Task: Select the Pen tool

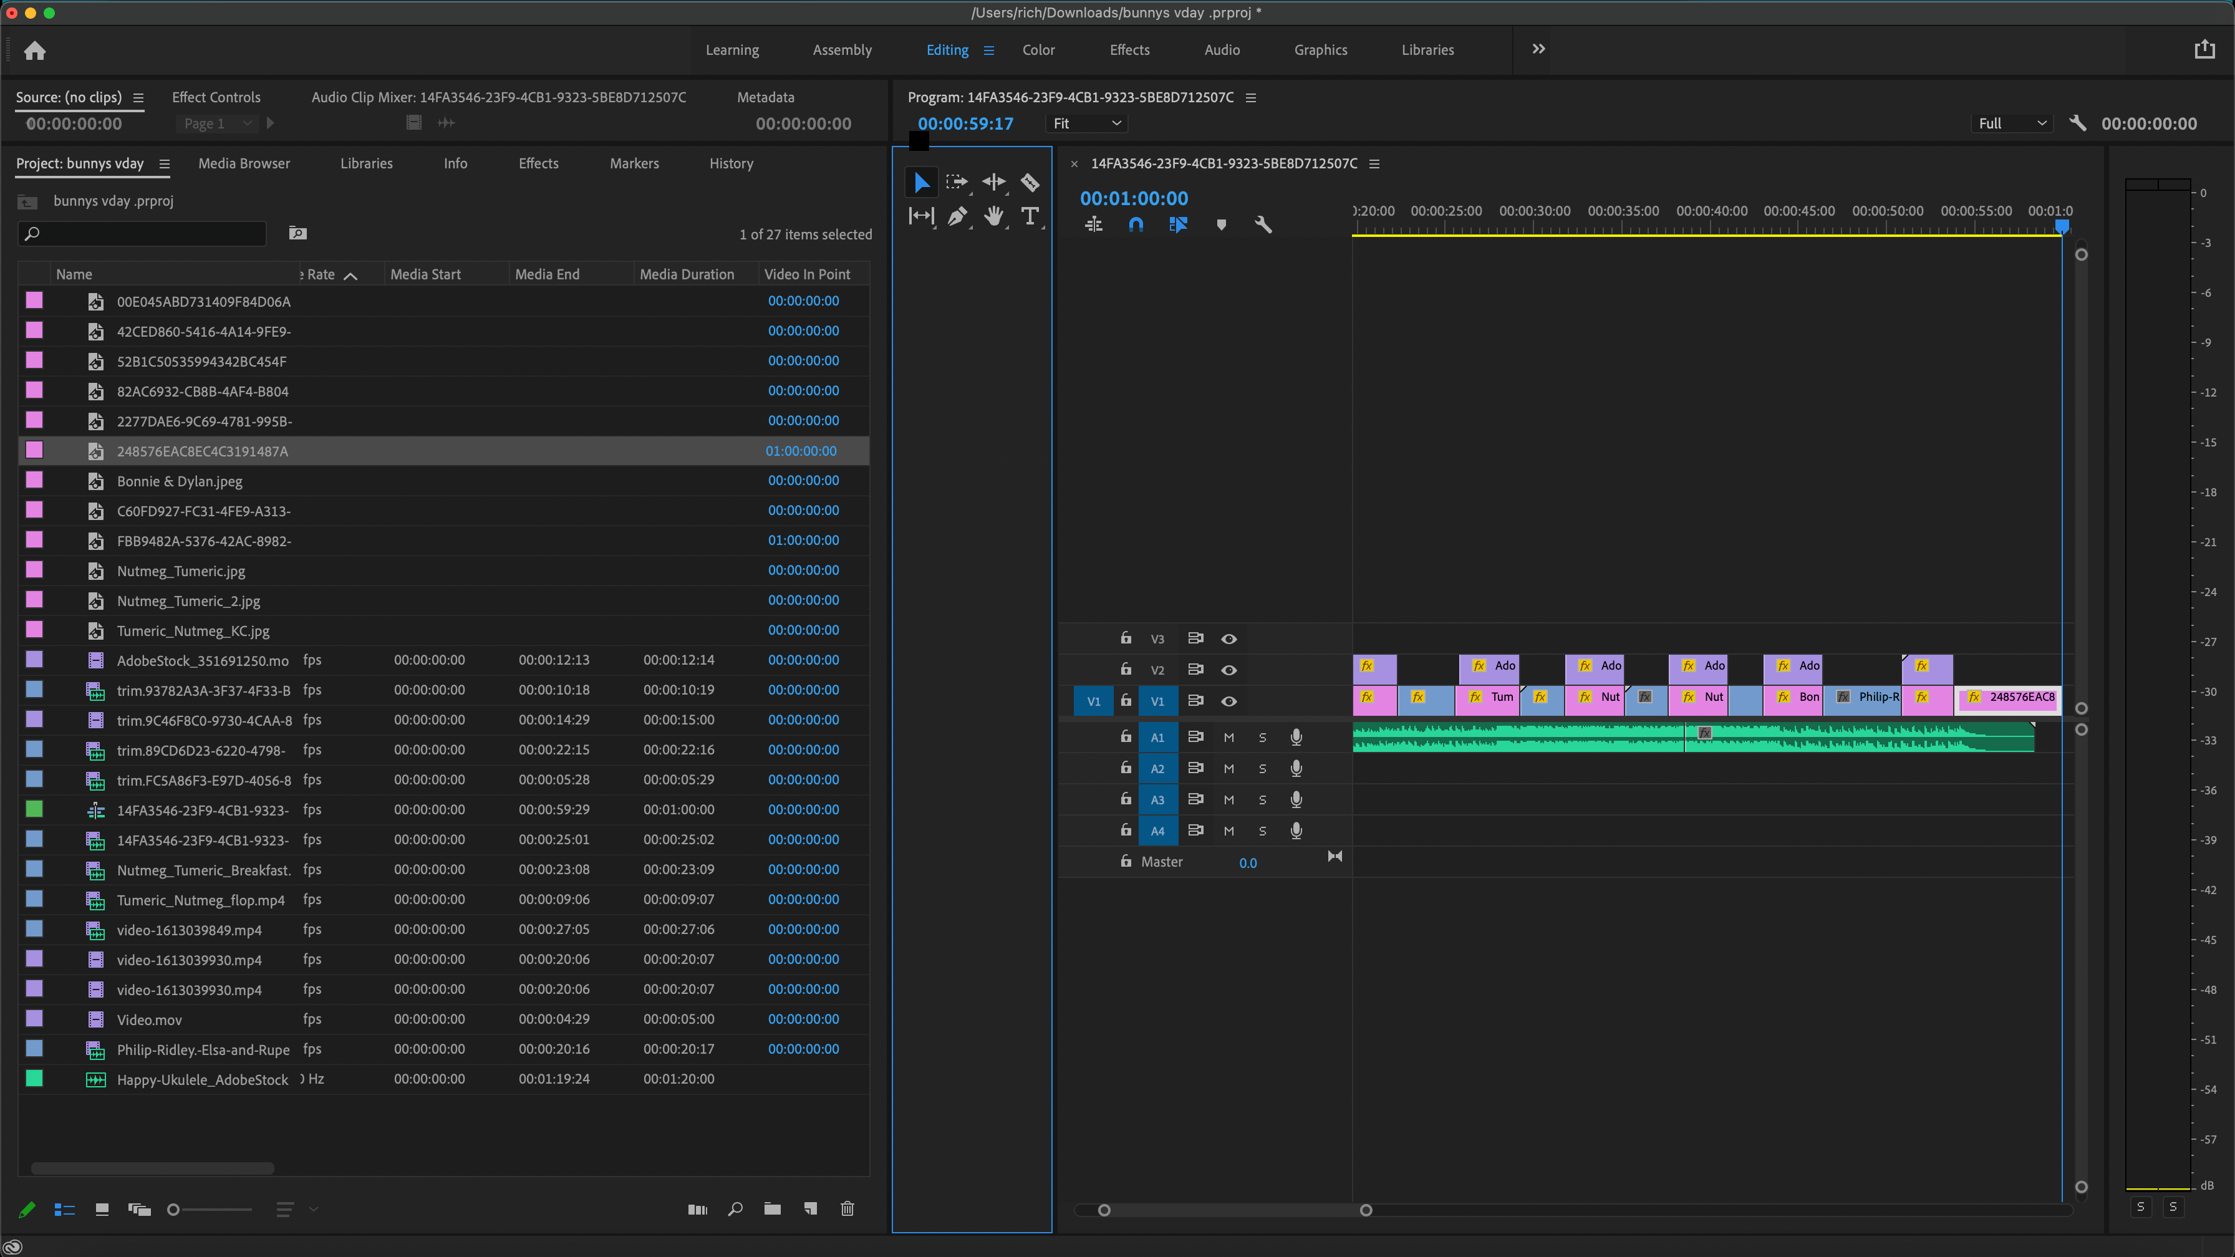Action: (x=958, y=216)
